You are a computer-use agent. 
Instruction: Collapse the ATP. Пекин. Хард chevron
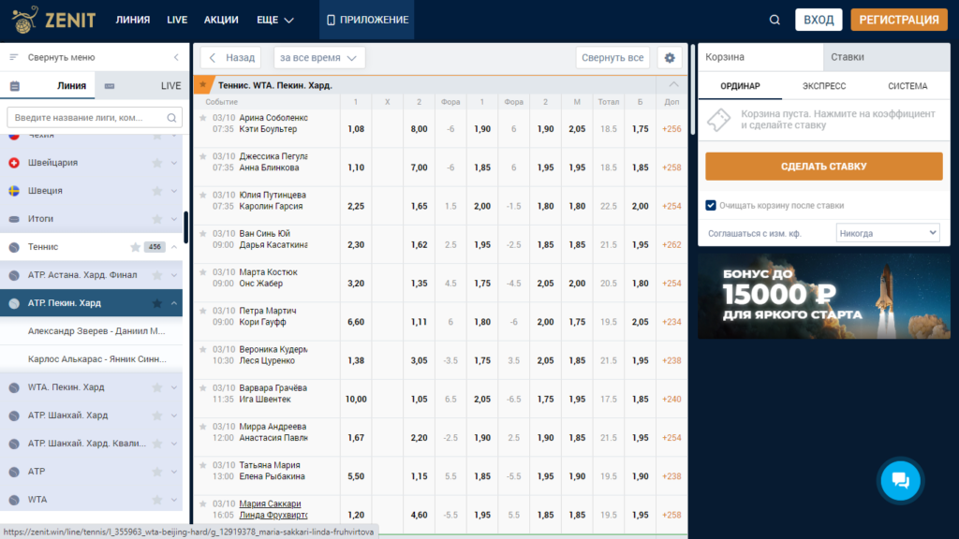click(174, 303)
